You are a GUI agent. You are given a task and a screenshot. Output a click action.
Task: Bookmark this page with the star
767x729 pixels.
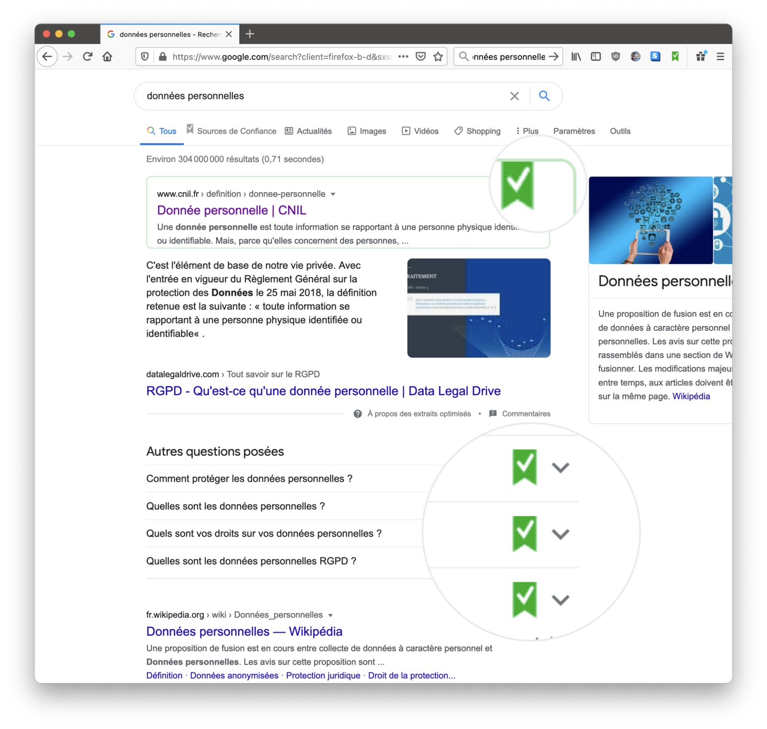(x=438, y=57)
